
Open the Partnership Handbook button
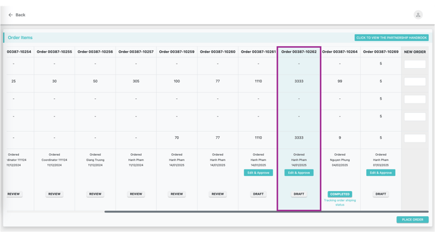pos(391,38)
